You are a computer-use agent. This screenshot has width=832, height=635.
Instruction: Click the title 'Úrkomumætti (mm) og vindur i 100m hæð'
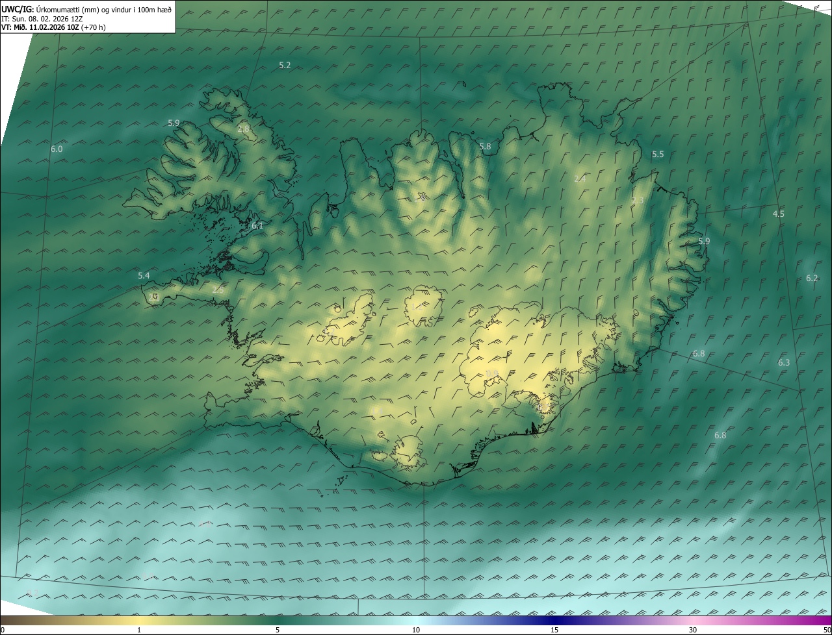pos(103,9)
